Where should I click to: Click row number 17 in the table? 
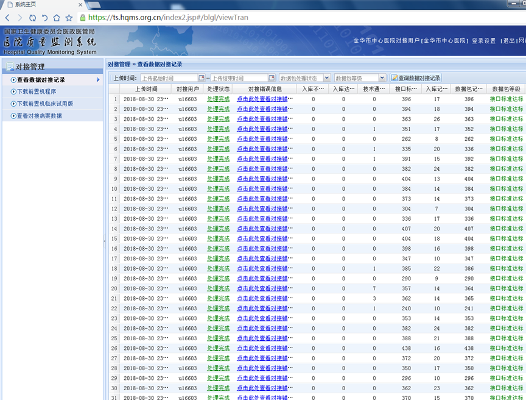tap(114, 259)
